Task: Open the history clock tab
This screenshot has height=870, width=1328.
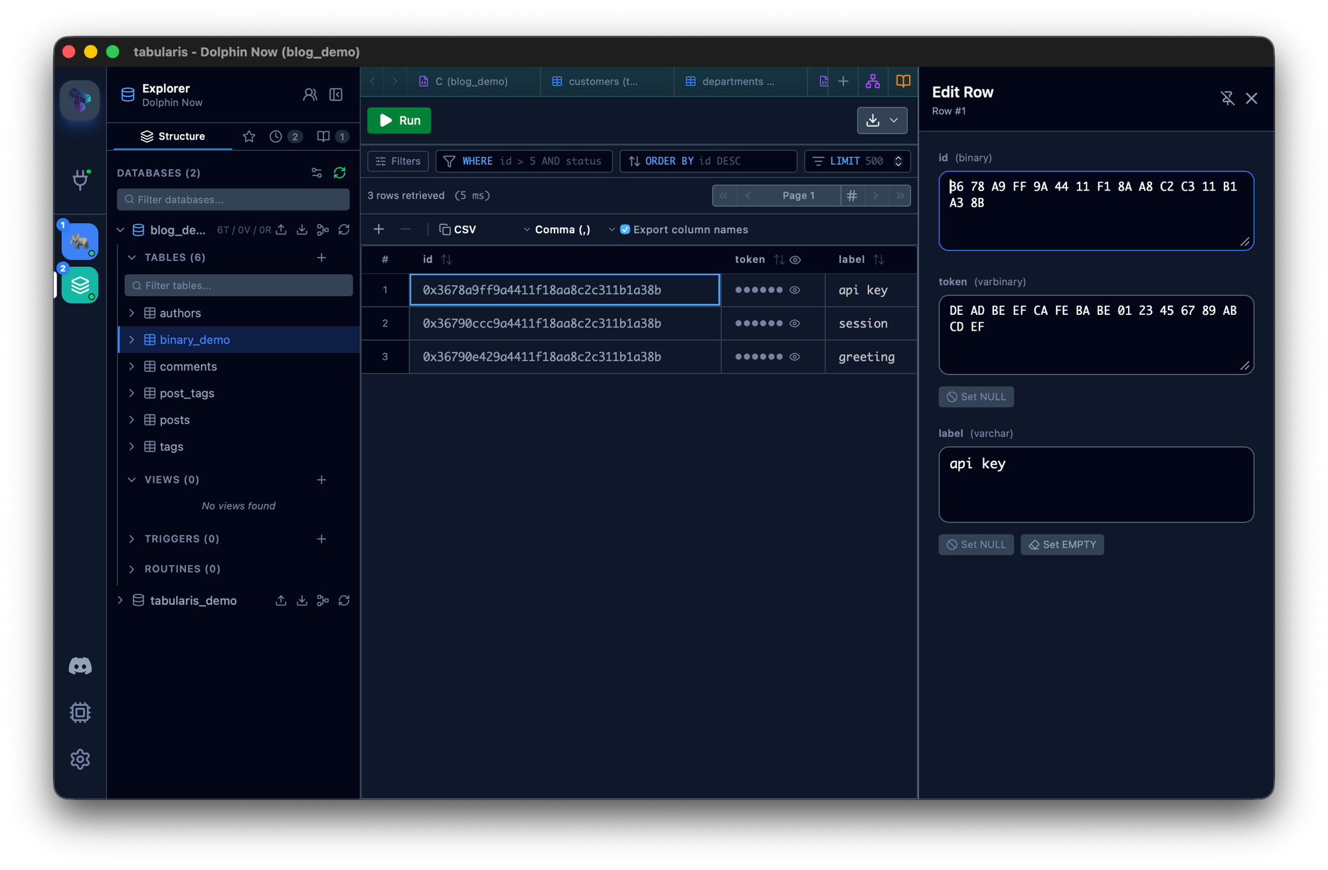Action: (286, 136)
